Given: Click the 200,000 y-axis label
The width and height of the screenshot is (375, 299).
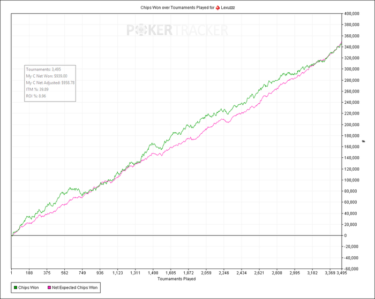Looking at the screenshot, I should click(351, 125).
